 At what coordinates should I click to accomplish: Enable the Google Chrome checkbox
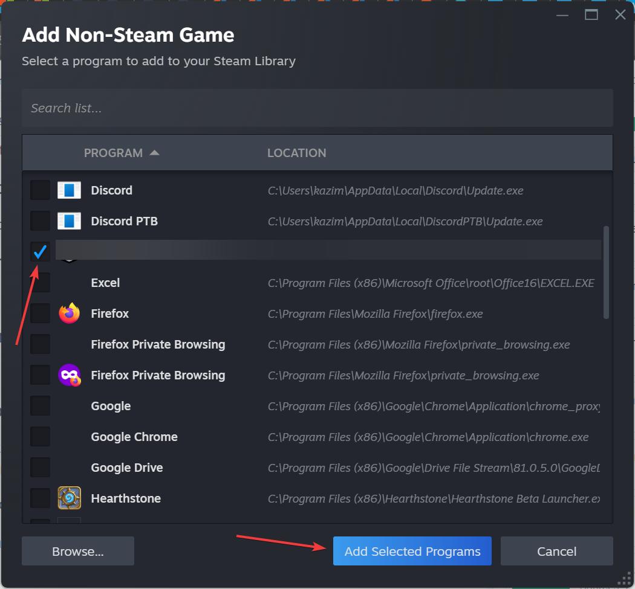pyautogui.click(x=40, y=437)
